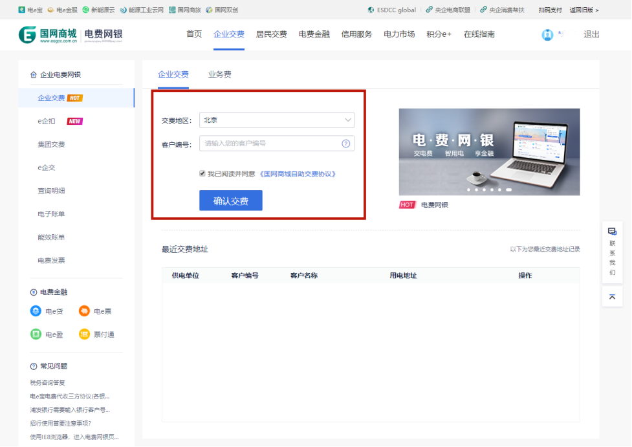Click the 企业电费网银 home icon
The width and height of the screenshot is (632, 447).
click(34, 74)
